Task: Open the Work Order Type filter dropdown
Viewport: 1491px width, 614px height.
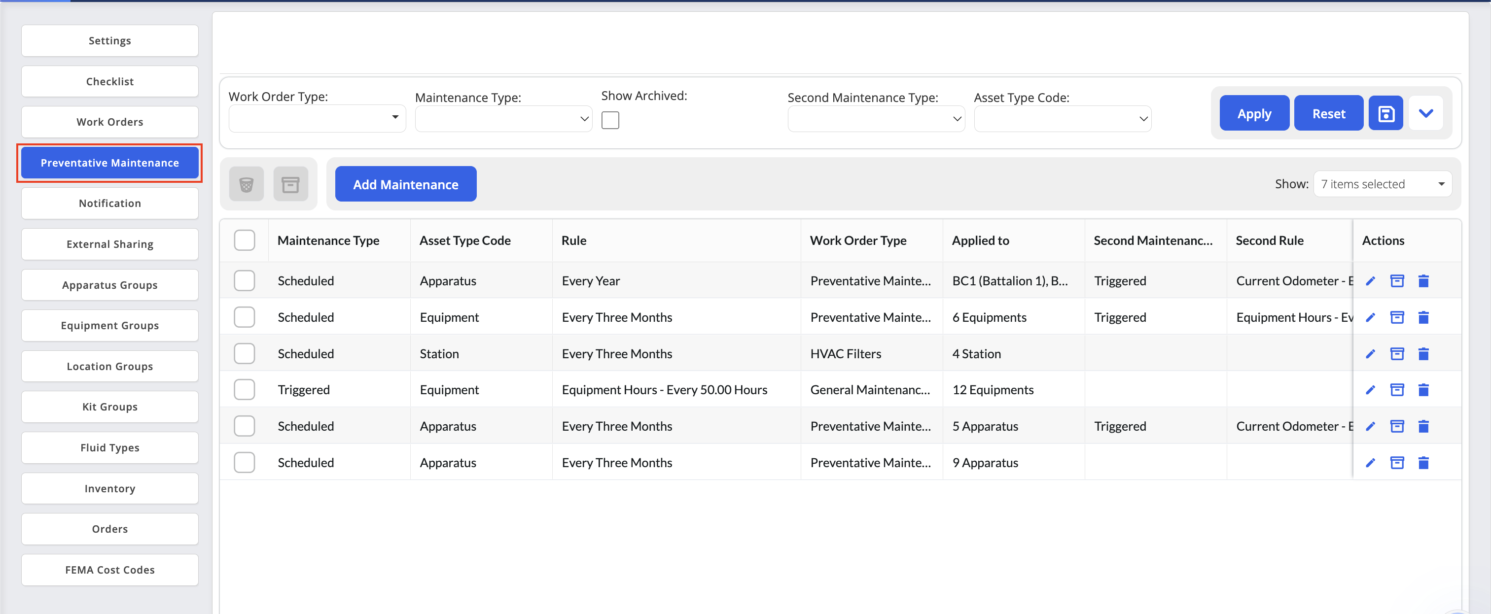Action: (x=317, y=118)
